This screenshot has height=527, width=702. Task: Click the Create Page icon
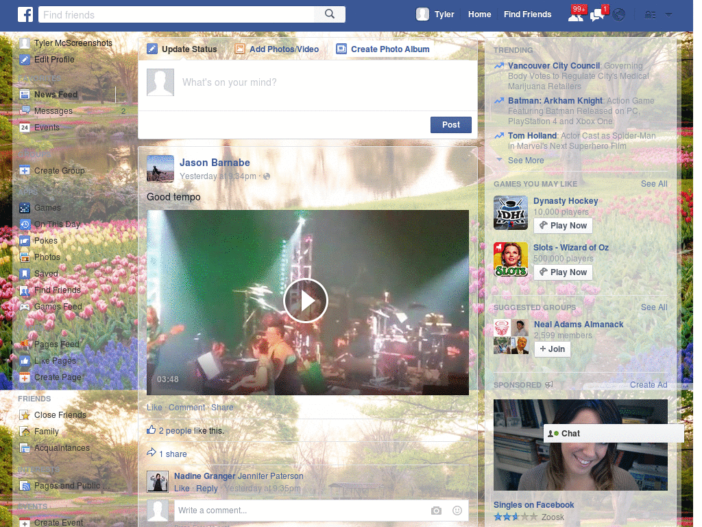(25, 377)
